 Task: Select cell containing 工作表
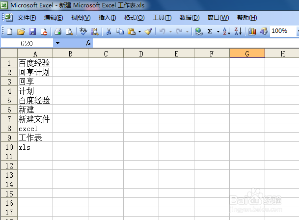coord(35,137)
